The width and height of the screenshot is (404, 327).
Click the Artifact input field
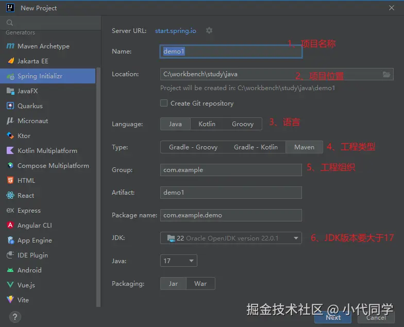pos(231,193)
